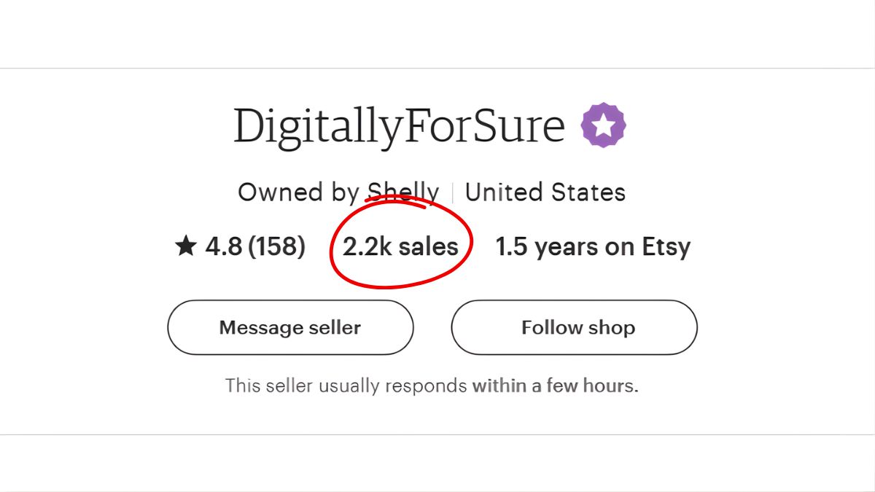This screenshot has width=875, height=492.
Task: Open the DigitallyForSure shop name
Action: point(399,126)
